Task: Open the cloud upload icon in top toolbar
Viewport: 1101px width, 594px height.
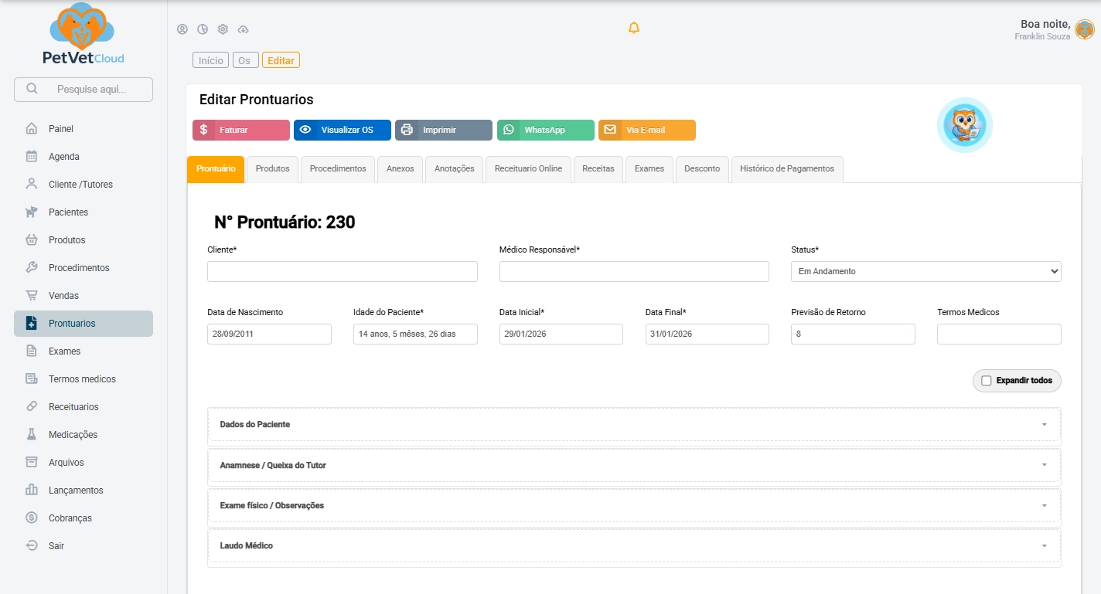Action: coord(243,29)
